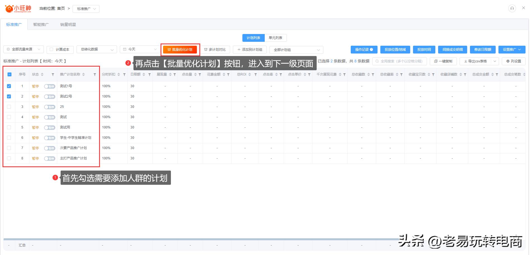Click the 间接成交明细 button
Viewport: 530px width, 255px height.
(452, 50)
